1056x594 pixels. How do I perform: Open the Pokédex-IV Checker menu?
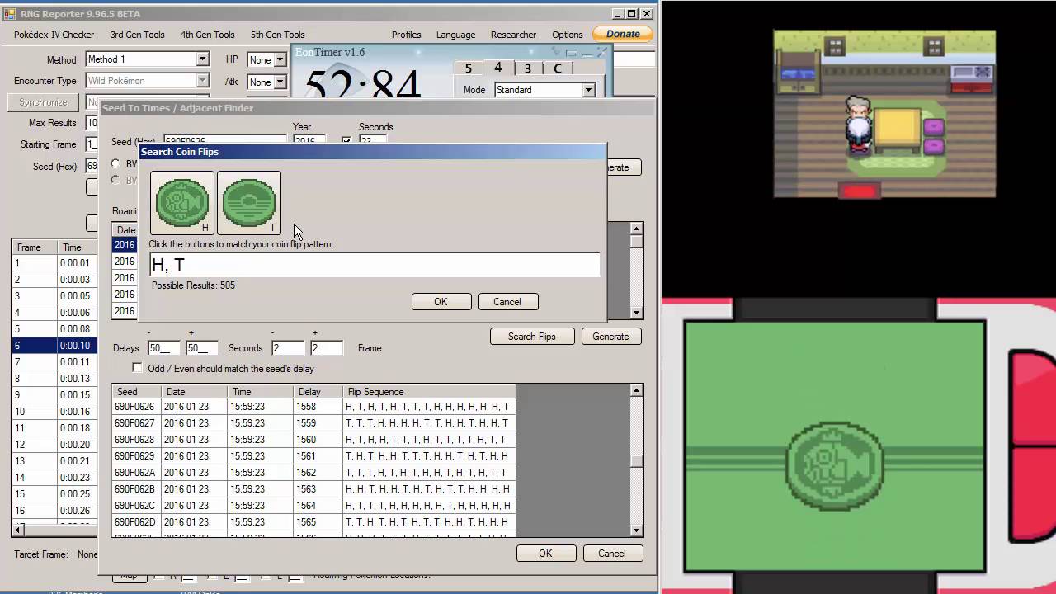coord(54,35)
